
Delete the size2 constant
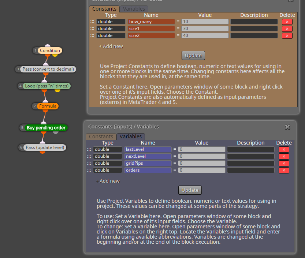tap(287, 36)
